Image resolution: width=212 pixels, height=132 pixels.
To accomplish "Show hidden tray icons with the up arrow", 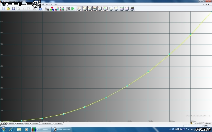I will click(x=188, y=129).
